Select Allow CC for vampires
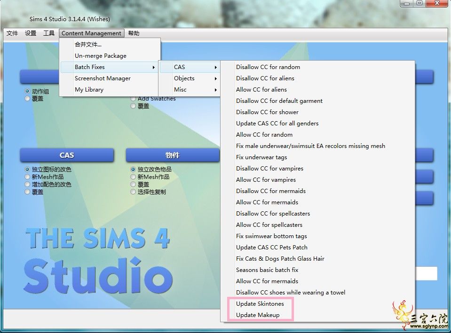This screenshot has width=451, height=333. [x=318, y=179]
